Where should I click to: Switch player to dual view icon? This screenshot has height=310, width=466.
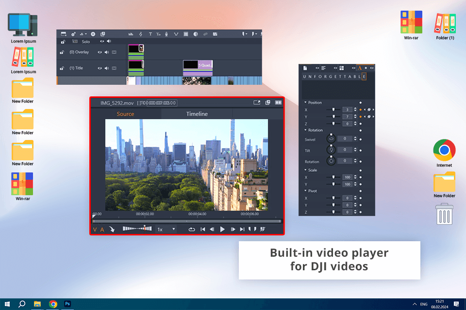[278, 102]
